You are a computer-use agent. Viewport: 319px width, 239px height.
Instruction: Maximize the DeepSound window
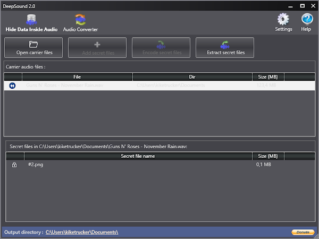(303, 6)
